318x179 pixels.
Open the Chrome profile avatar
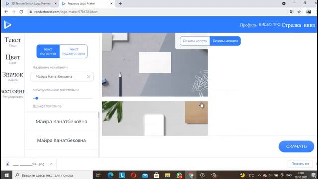pos(309,12)
